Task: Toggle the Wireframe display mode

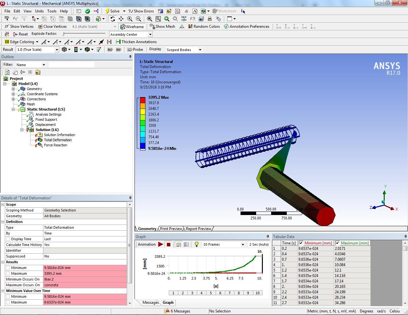Action: tap(132, 27)
